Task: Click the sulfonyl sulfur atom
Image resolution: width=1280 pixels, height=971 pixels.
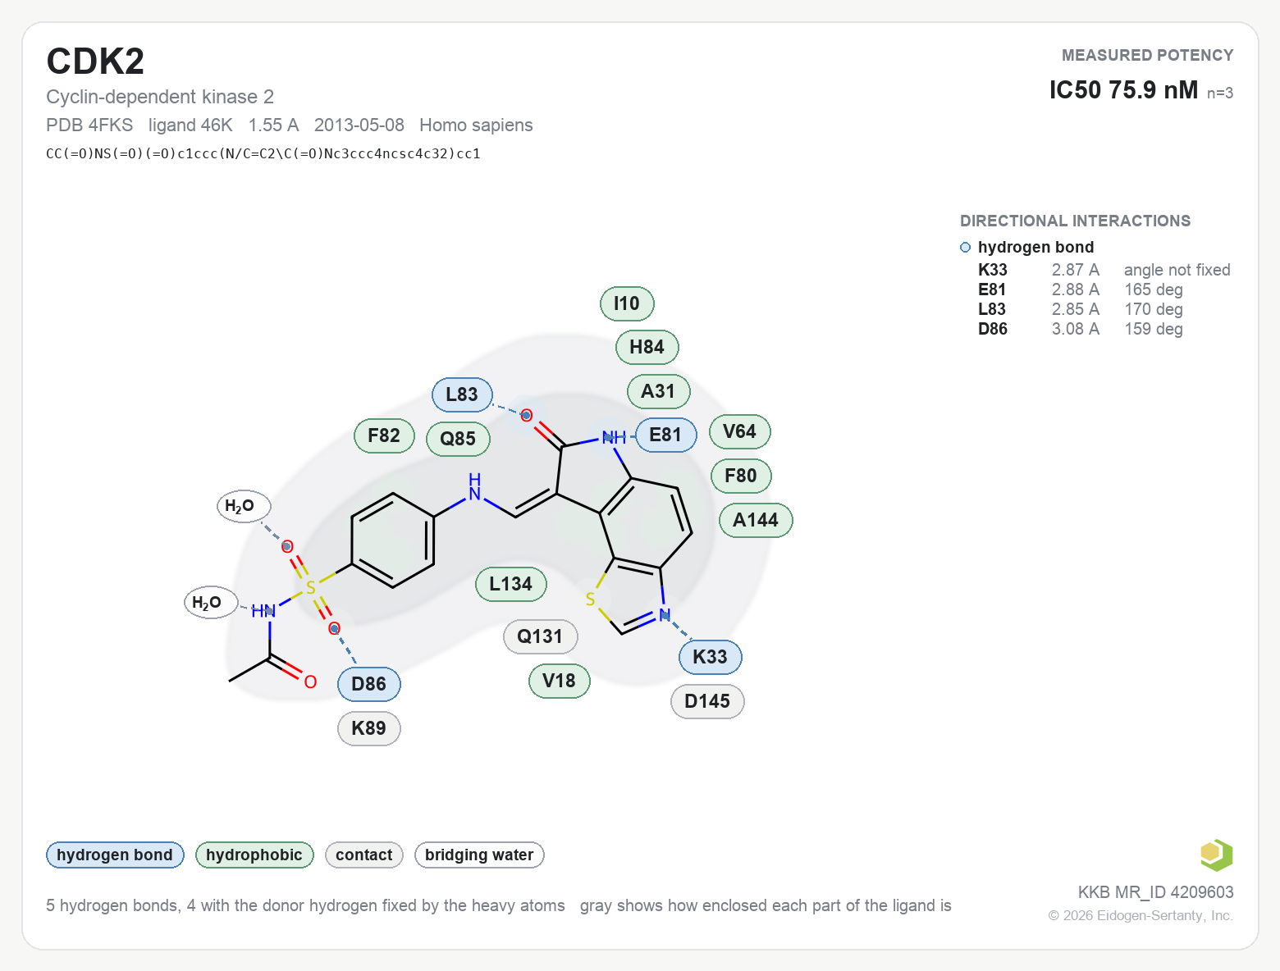Action: (x=310, y=588)
